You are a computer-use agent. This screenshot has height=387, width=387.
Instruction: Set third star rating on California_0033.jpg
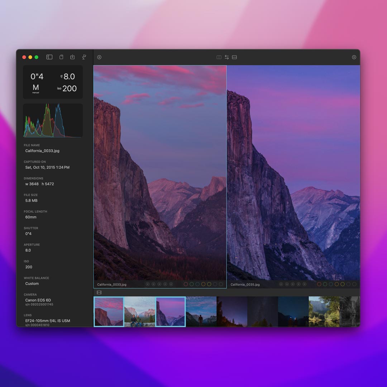[159, 284]
